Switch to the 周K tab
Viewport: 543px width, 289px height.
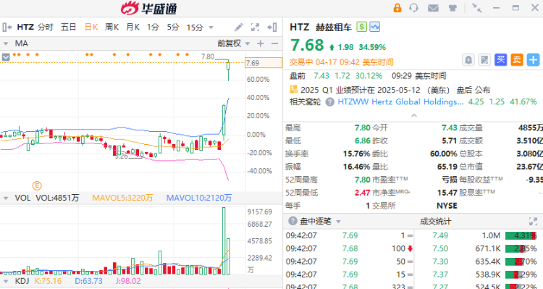point(111,27)
